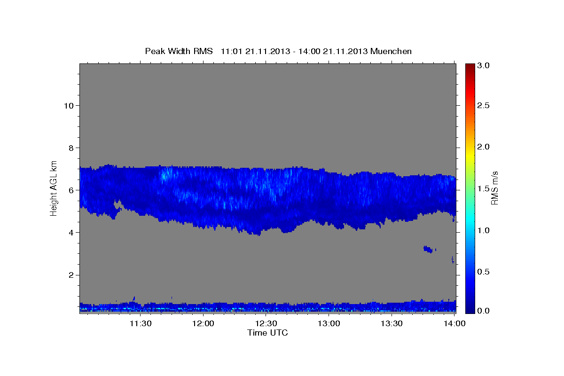The image size is (564, 376).
Task: Click the colorbar value 3.0
Action: 484,65
